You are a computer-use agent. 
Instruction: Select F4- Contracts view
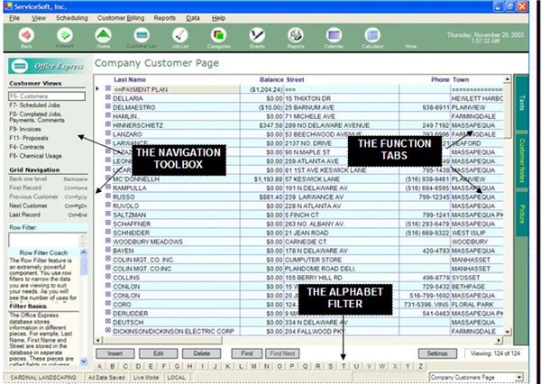point(26,147)
